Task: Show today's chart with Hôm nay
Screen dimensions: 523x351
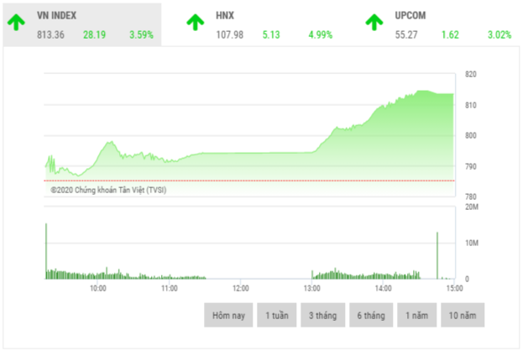Action: 228,315
